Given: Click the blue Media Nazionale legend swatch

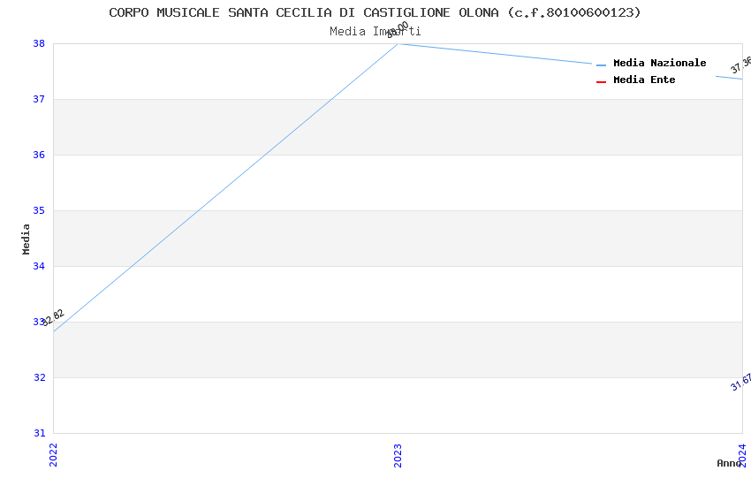Looking at the screenshot, I should 601,65.
